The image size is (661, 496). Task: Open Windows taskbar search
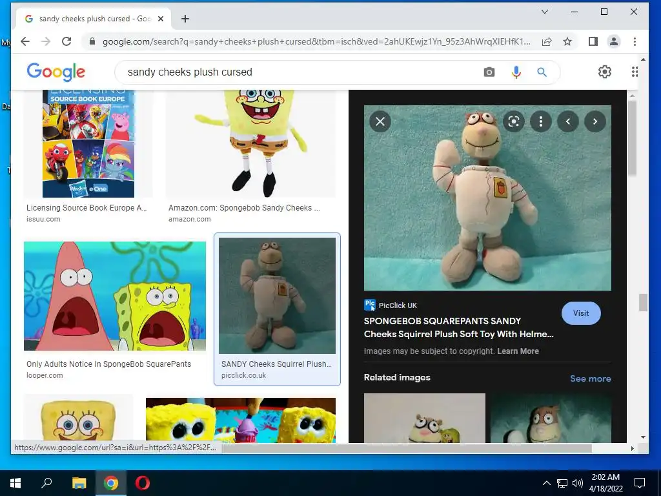tap(46, 483)
